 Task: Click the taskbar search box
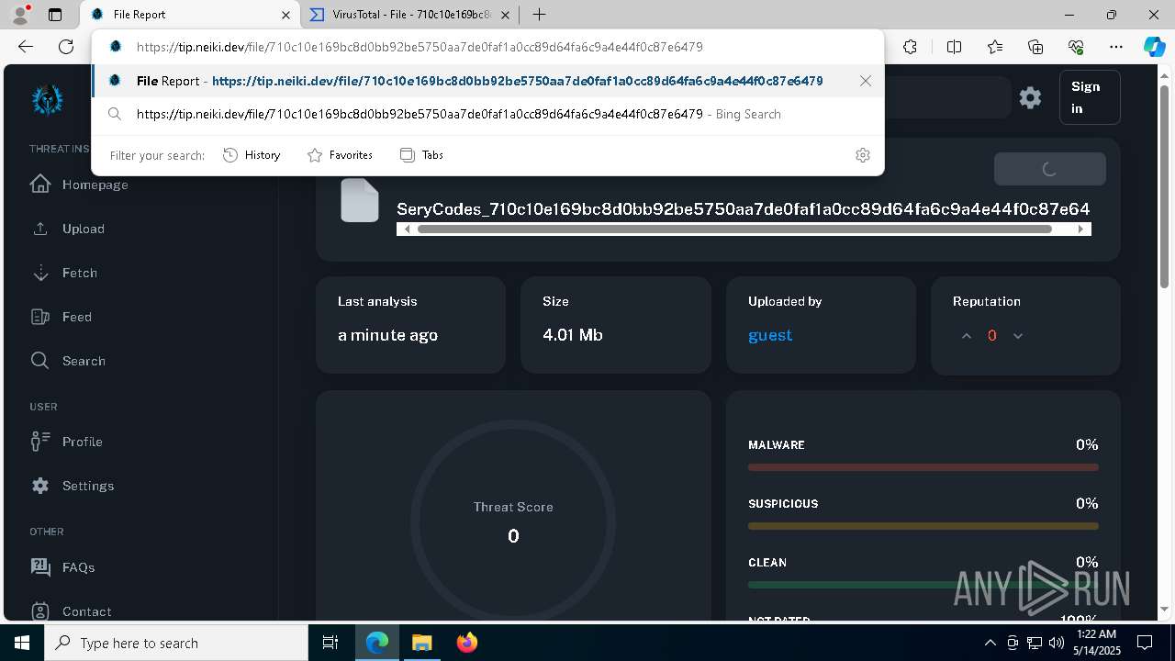(x=176, y=643)
